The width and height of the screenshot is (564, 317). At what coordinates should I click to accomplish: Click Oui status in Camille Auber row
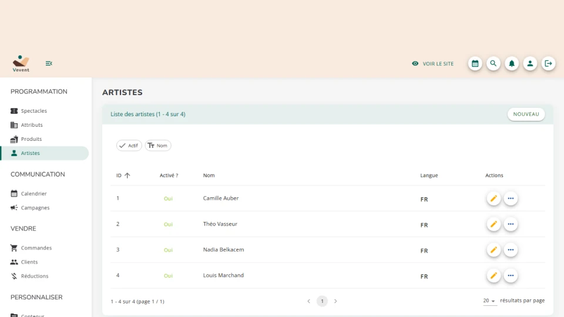169,198
